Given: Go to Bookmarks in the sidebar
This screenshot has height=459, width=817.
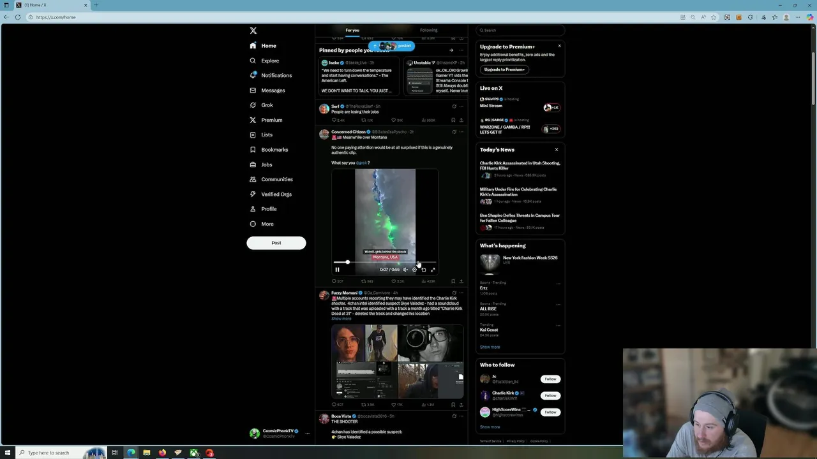Looking at the screenshot, I should point(269,150).
